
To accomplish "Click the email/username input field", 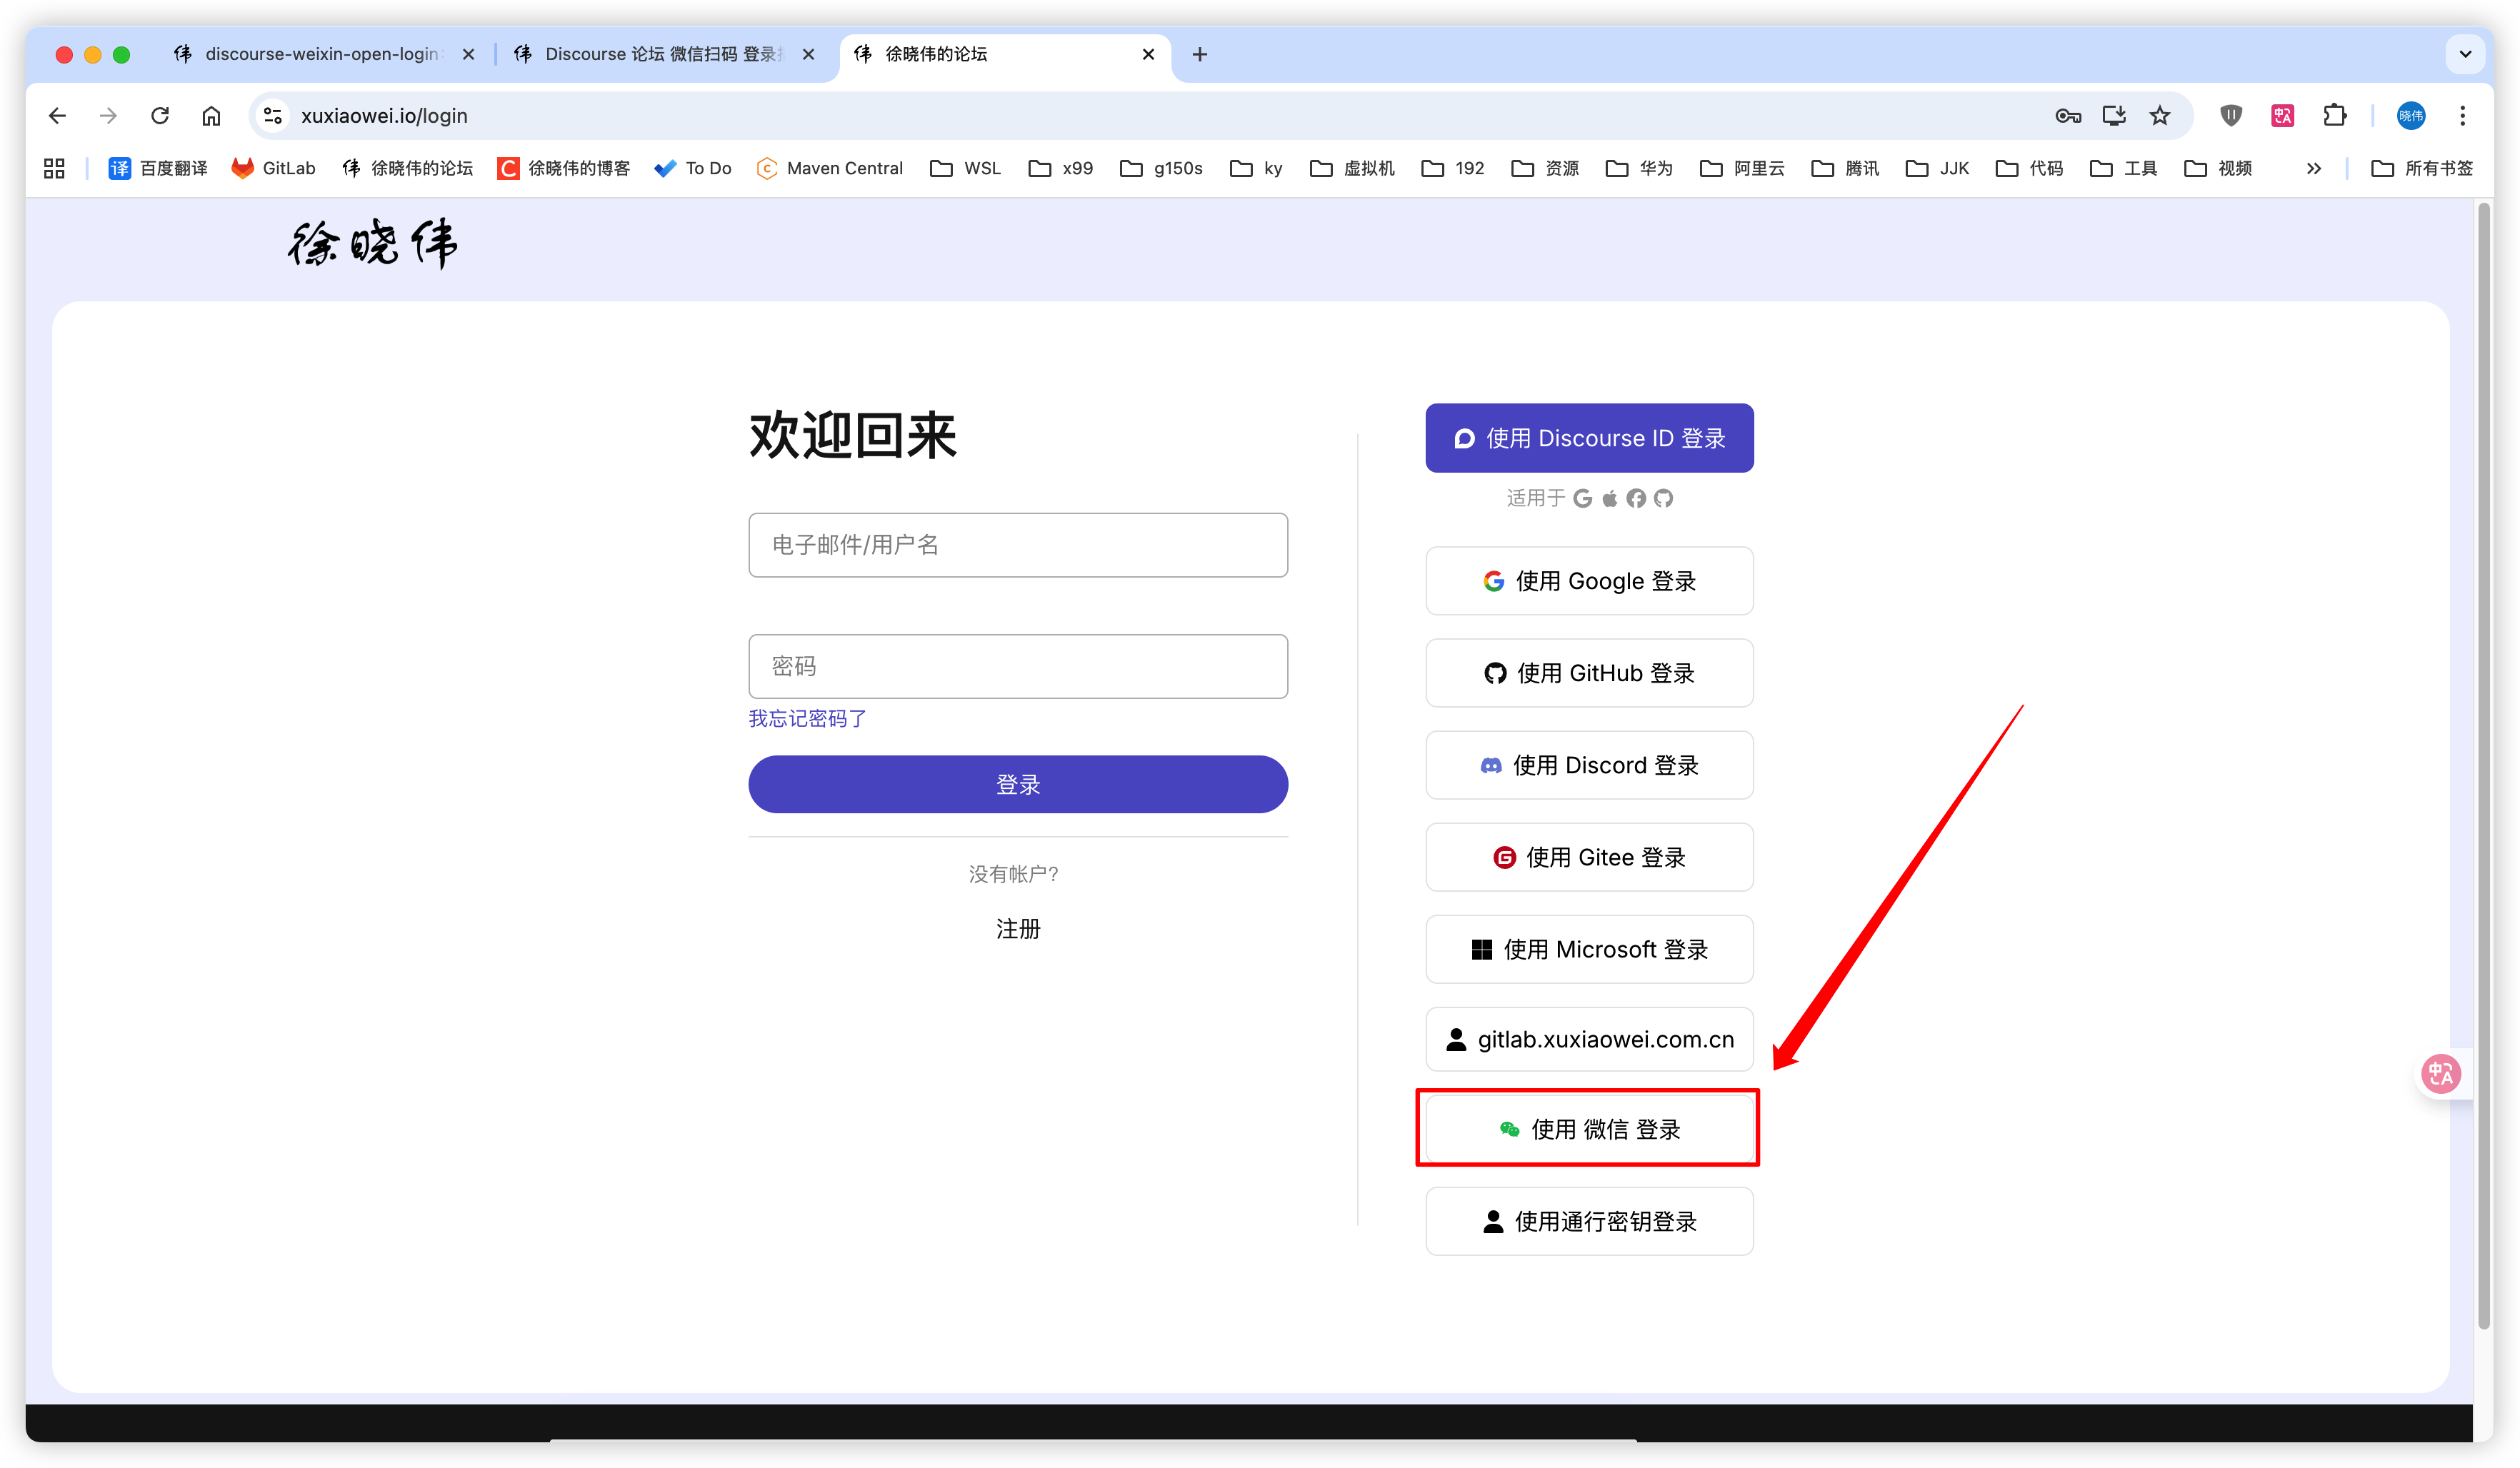I will 1017,545.
